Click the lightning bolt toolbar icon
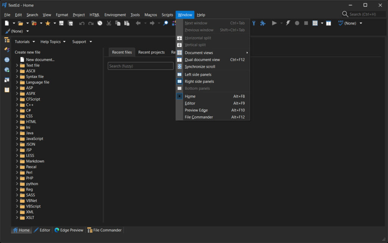Image resolution: width=388 pixels, height=243 pixels. click(288, 23)
